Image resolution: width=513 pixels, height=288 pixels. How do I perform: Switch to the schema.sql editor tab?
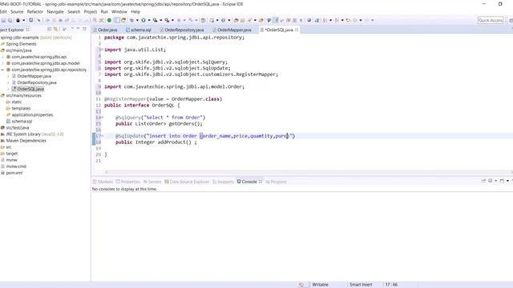point(139,30)
